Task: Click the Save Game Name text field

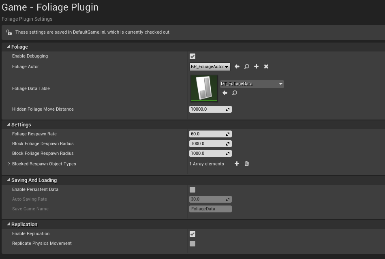Action: click(x=210, y=209)
